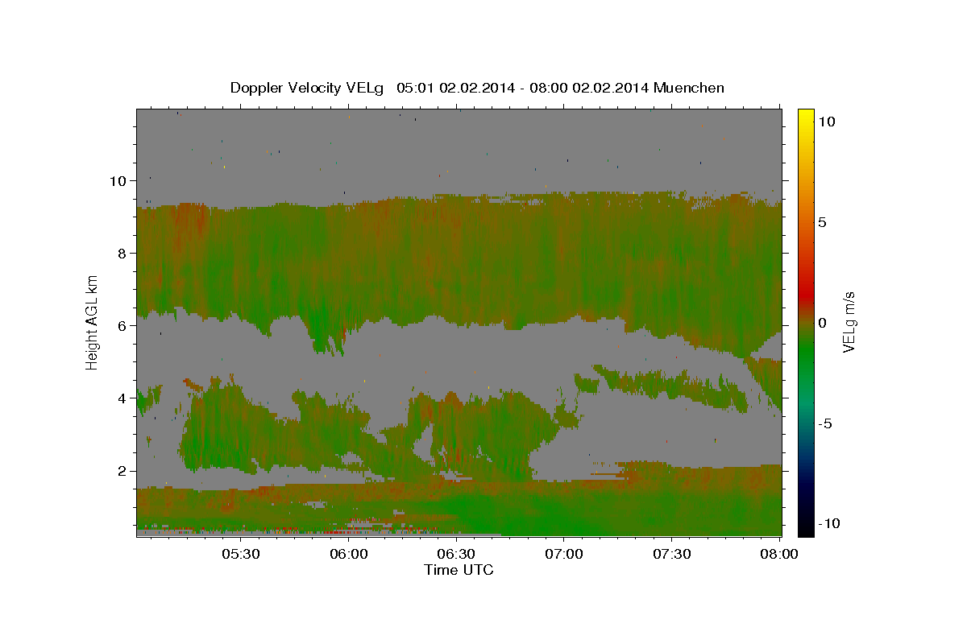Click the 'VELg m/s' colorbar label
Viewport: 967px width, 644px height.
coord(849,322)
